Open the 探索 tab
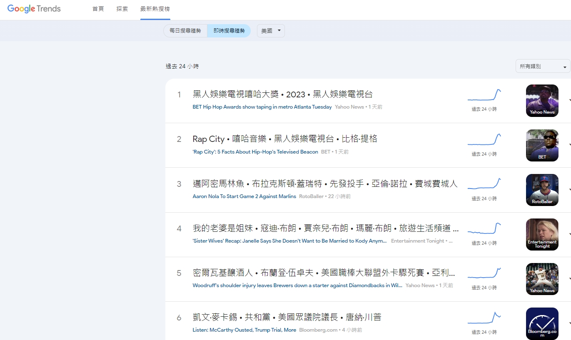The height and width of the screenshot is (340, 571). click(x=122, y=9)
